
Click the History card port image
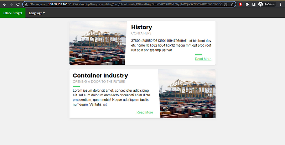tap(98, 43)
